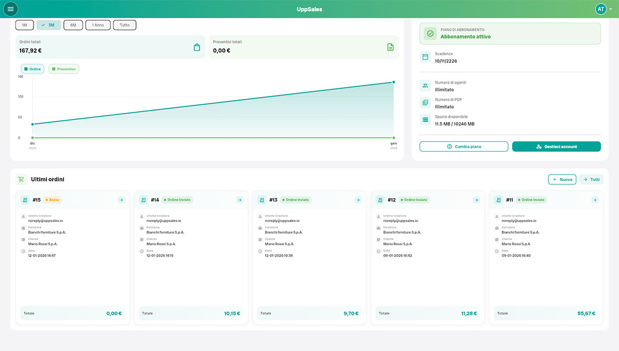Click the Gestisci account button
Viewport: 619px width, 351px height.
click(556, 146)
